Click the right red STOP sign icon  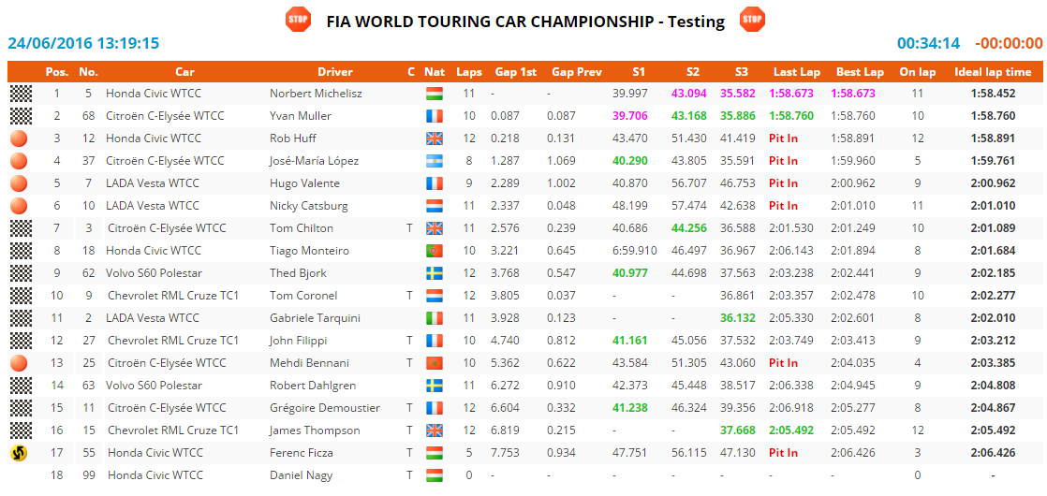coord(752,20)
